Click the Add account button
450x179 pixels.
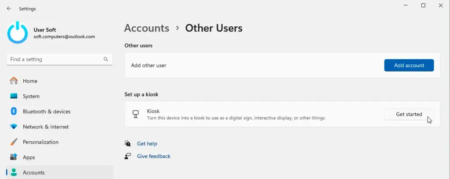click(x=409, y=65)
